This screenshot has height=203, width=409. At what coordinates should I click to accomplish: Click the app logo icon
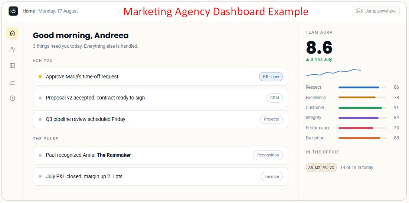(13, 11)
